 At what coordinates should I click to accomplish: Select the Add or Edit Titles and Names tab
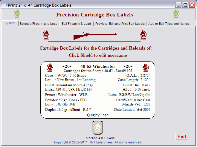tap(169, 24)
